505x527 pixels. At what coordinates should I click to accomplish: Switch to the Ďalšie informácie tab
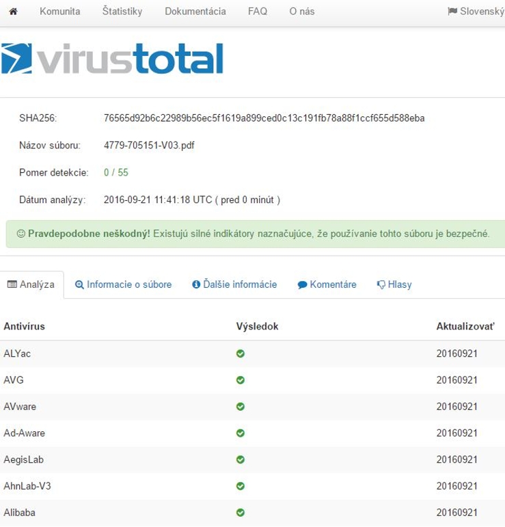point(234,284)
